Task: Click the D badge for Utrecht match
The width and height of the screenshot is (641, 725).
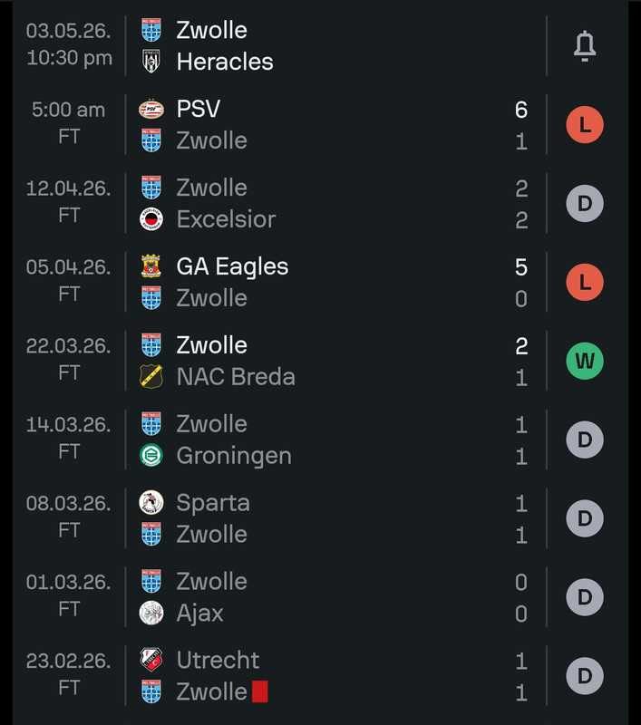Action: click(x=585, y=676)
